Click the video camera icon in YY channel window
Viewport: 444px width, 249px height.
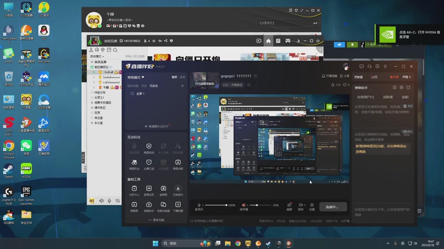click(x=259, y=41)
